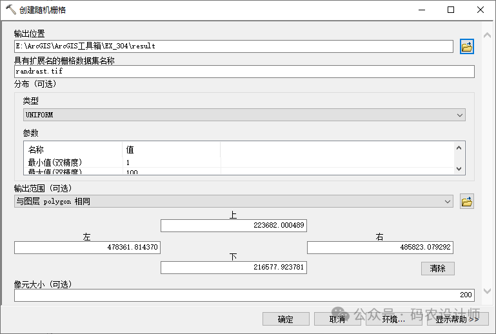Click the 显示帮助 >> button

tap(457, 319)
